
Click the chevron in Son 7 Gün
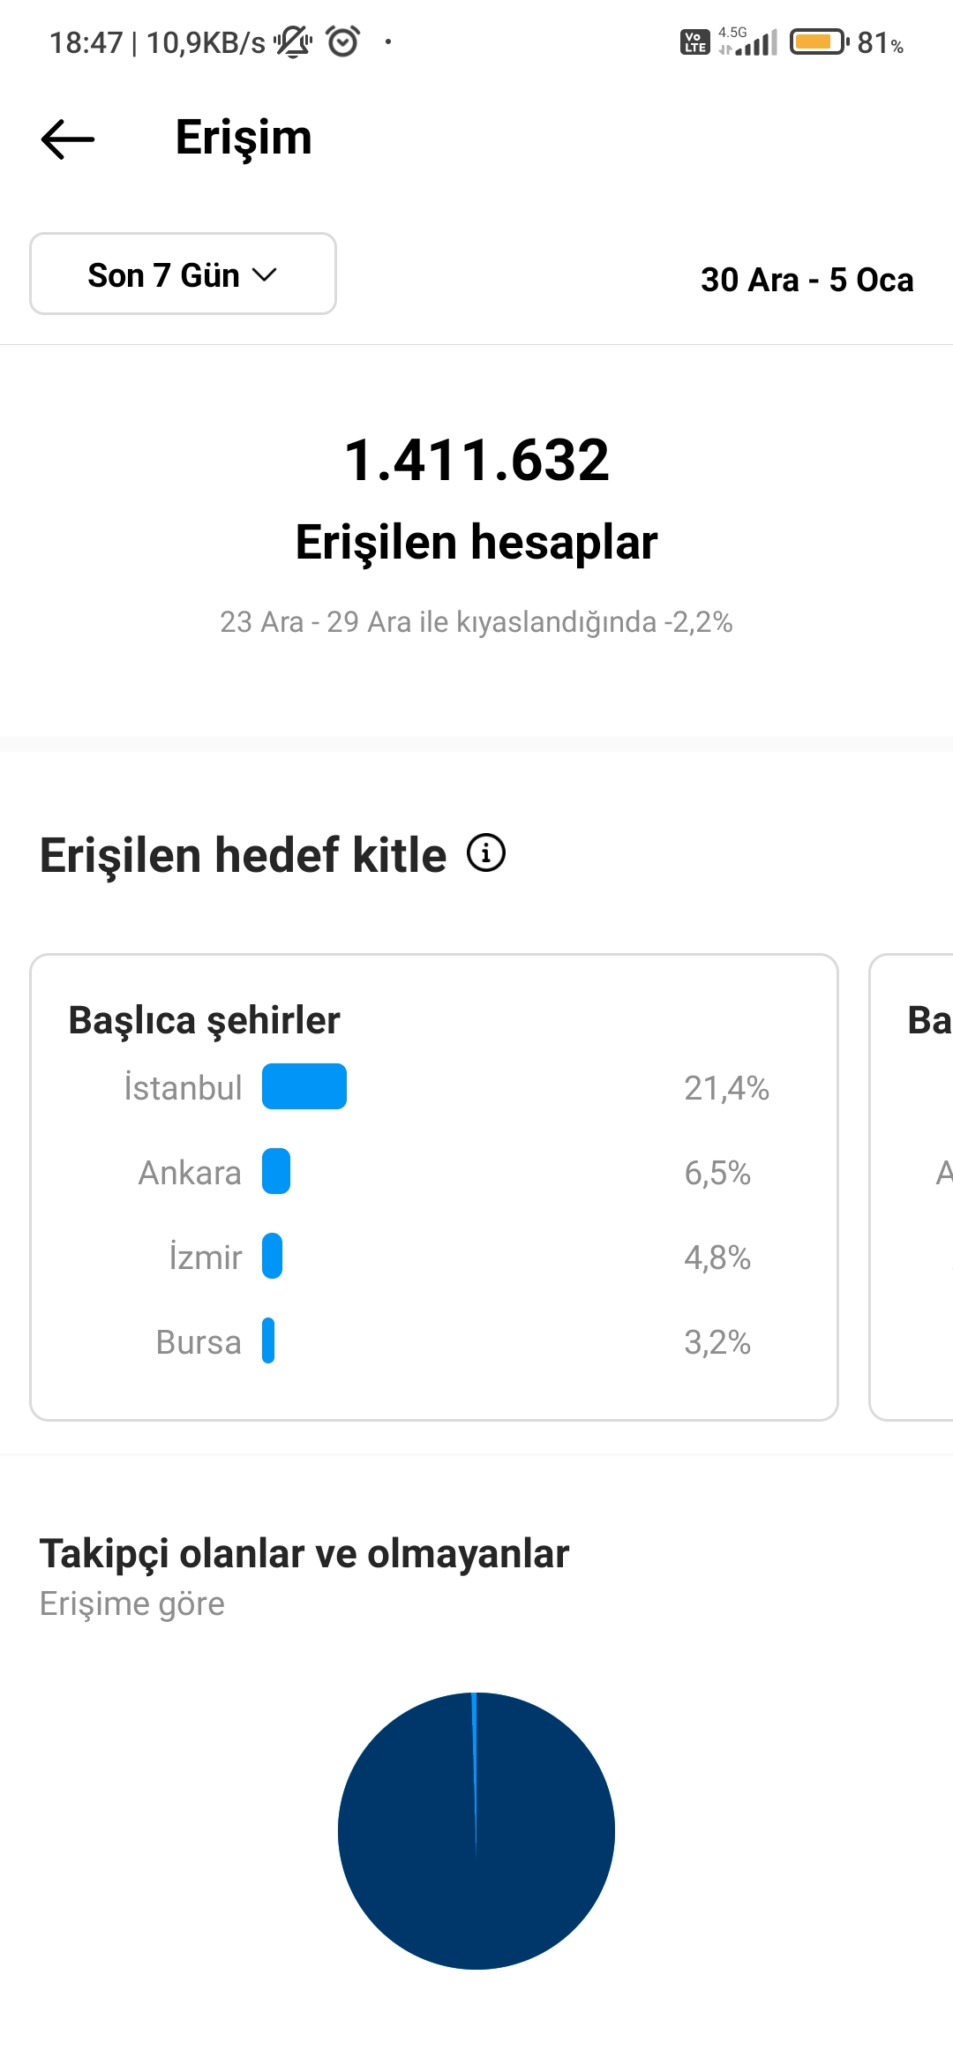click(265, 275)
